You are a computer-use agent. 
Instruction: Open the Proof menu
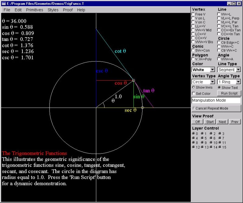[68, 10]
